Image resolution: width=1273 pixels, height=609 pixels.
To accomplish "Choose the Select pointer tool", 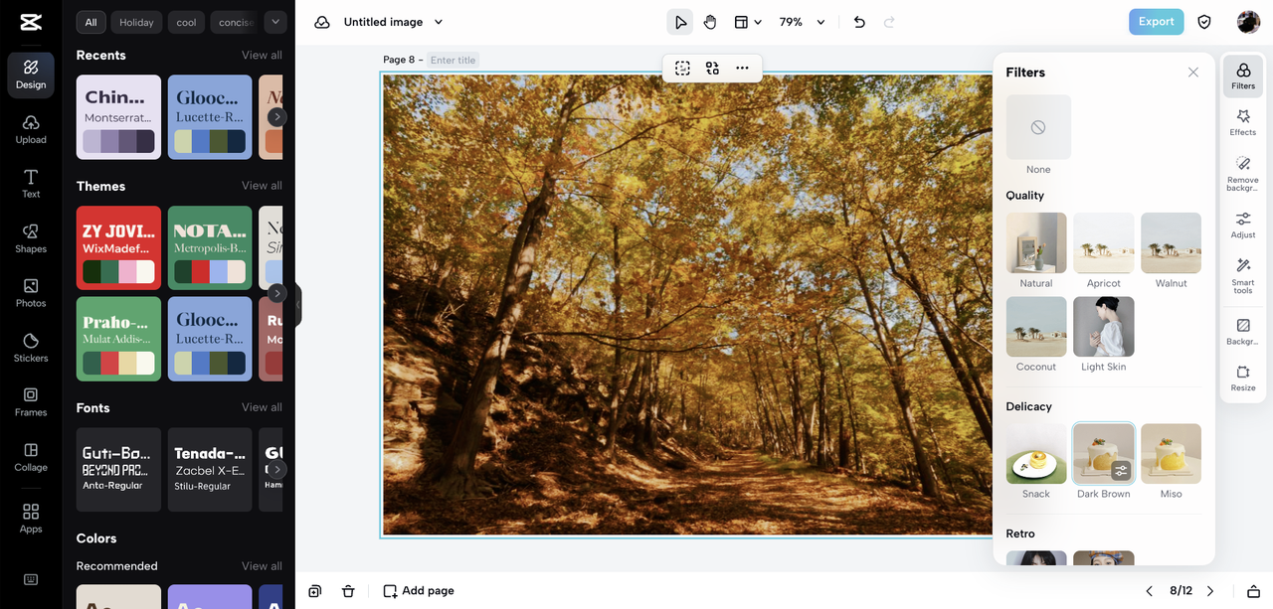I will (x=680, y=22).
